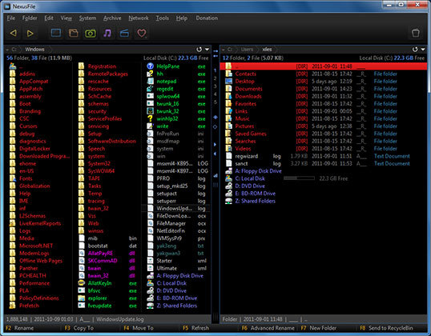
Task: Open the Videos clapperboard toolbar shortcut
Action: point(124,34)
